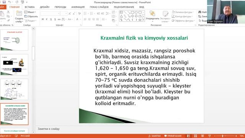Screen dimensions: 245x138
Task: Toggle text shadow (S) formatting
Action: [x=55, y=19]
